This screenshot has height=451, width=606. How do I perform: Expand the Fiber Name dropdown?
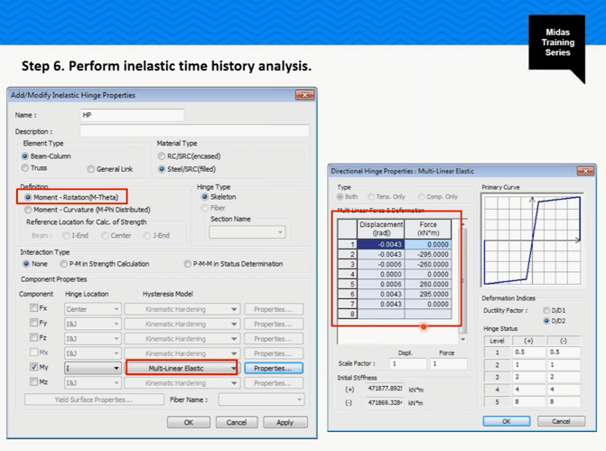point(297,399)
